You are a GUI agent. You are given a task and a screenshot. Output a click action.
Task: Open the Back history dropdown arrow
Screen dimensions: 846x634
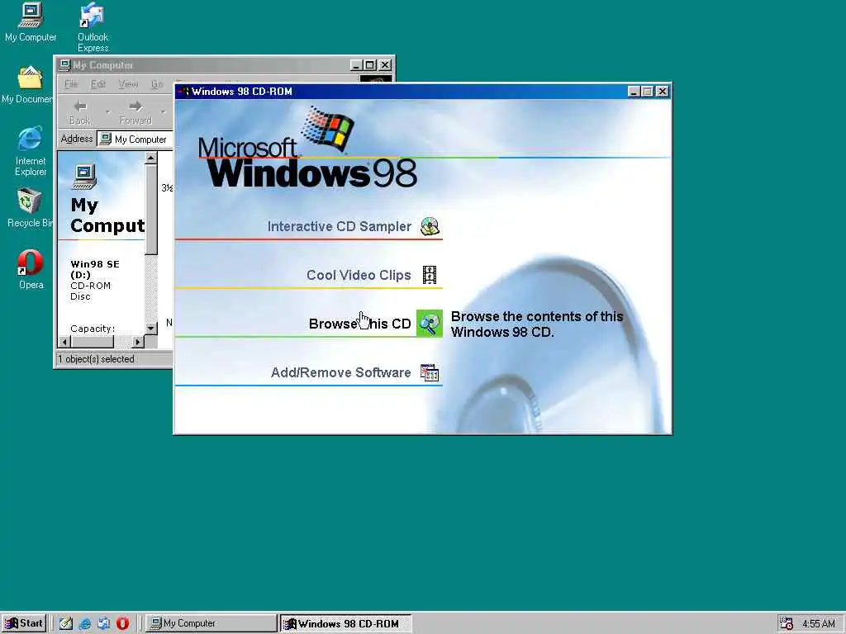pos(108,112)
